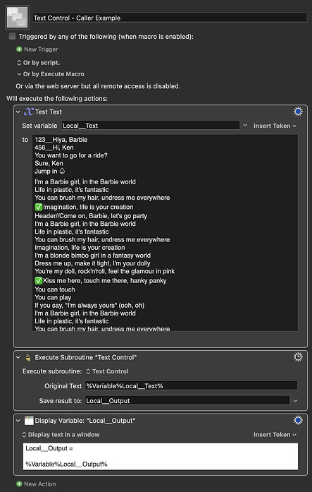Click green checkmark before "Kiss me here"
This screenshot has width=312, height=492.
(39, 280)
